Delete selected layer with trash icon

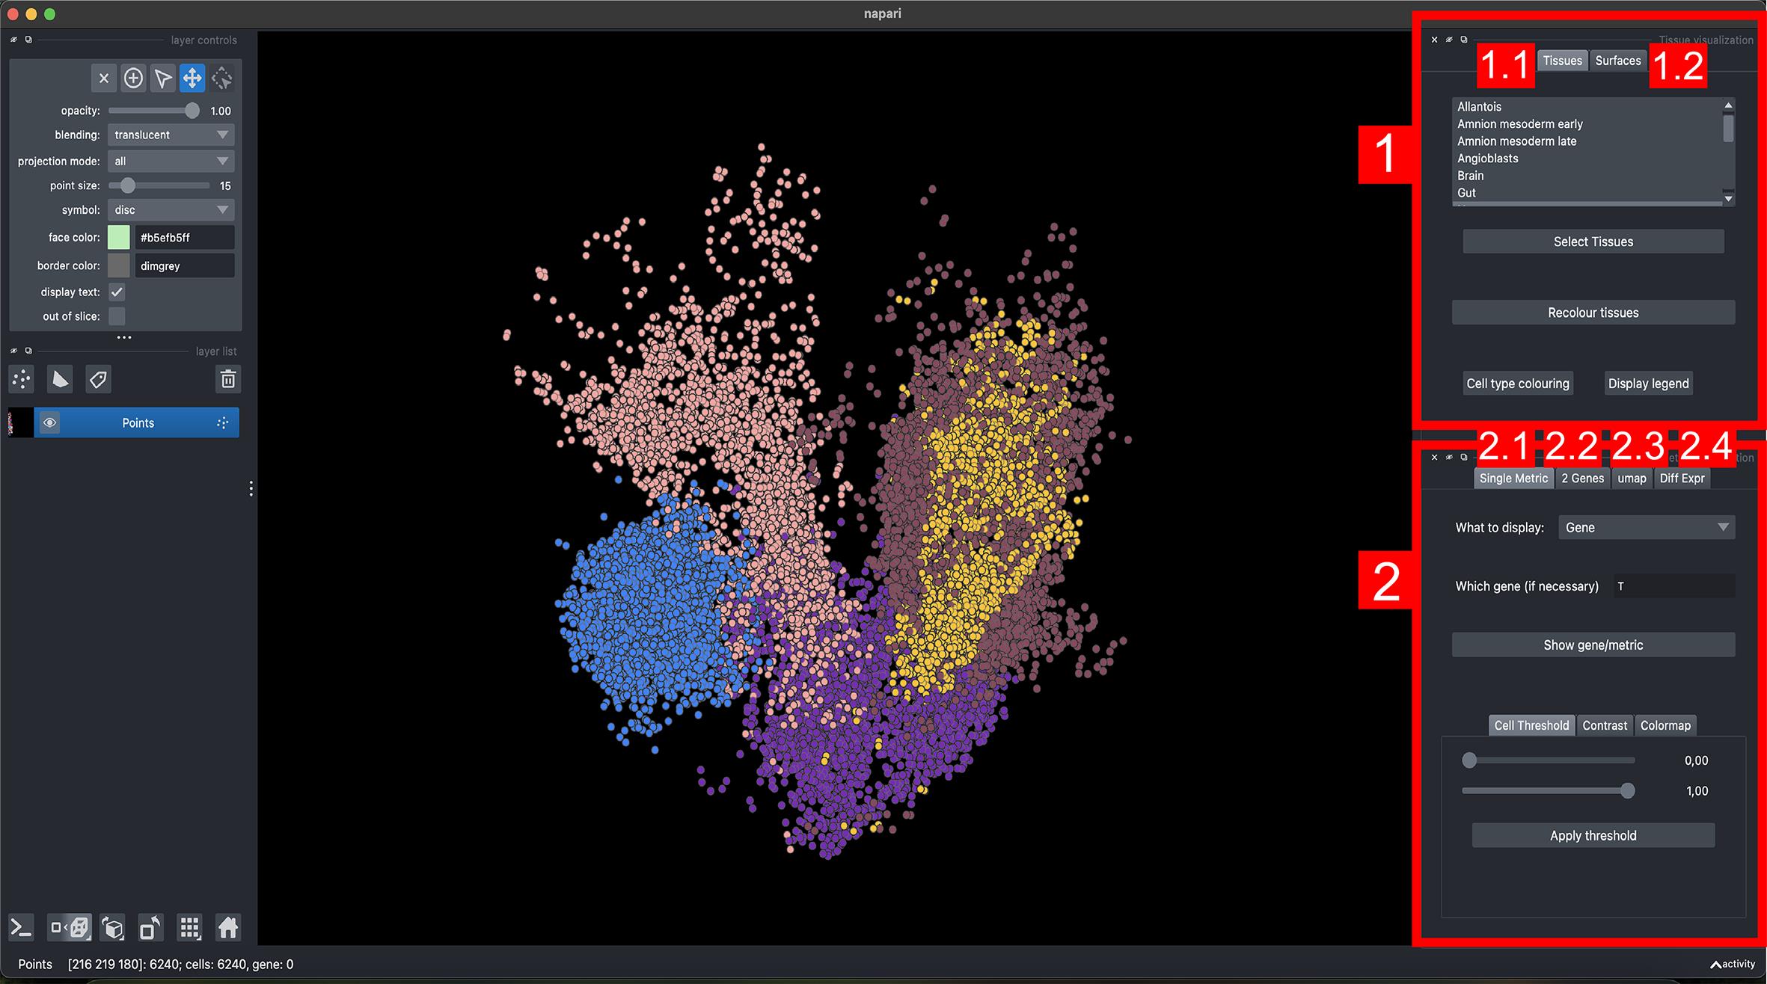tap(228, 380)
